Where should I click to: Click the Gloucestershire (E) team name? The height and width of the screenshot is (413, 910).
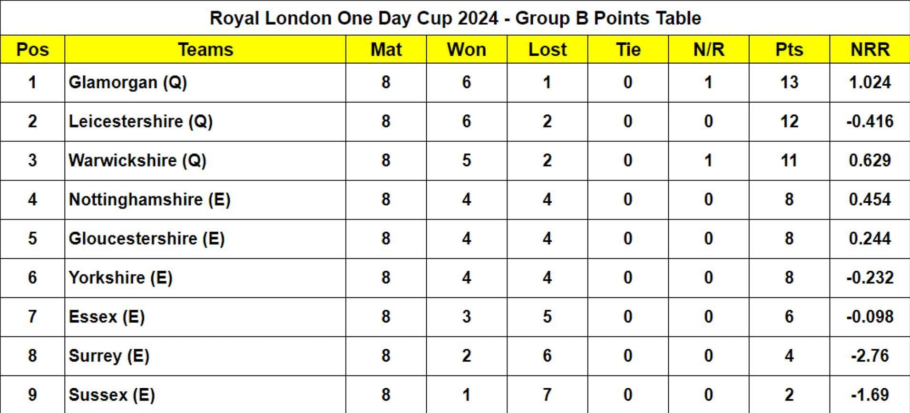[x=147, y=239]
